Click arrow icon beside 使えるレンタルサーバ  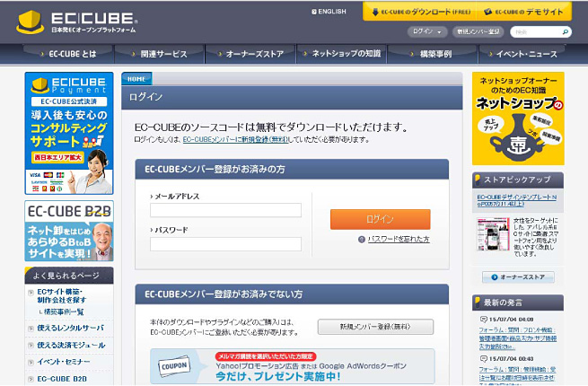pyautogui.click(x=31, y=329)
